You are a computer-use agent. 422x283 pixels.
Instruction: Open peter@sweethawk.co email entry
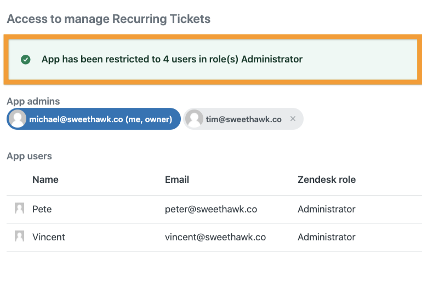[211, 209]
